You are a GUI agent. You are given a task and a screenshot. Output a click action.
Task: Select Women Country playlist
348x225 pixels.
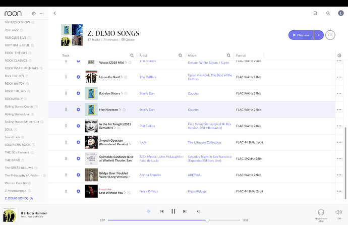pyautogui.click(x=16, y=183)
